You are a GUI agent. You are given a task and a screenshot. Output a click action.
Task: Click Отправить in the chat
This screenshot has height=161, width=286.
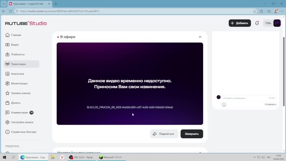(x=271, y=104)
